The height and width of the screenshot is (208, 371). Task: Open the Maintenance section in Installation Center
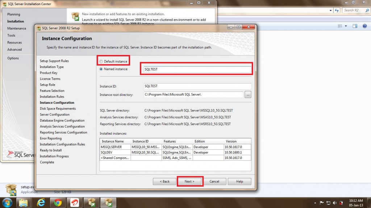[x=17, y=28]
